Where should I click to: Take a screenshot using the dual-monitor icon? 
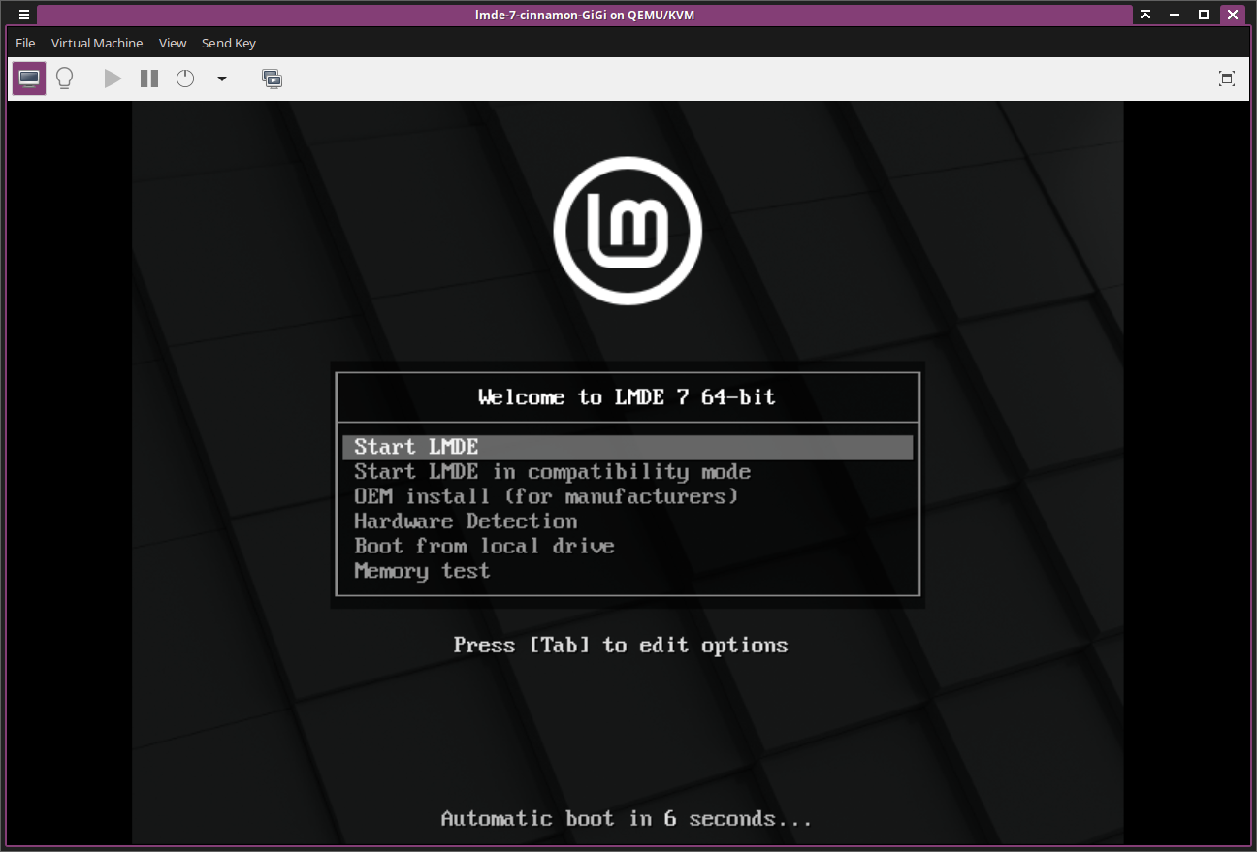pyautogui.click(x=272, y=79)
